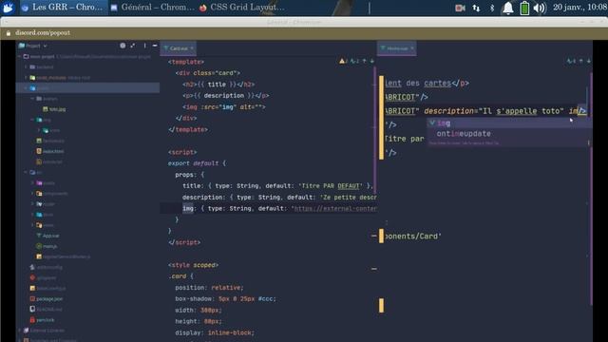608x342 pixels.
Task: Click the expand all icon in Project panel
Action: point(133,46)
